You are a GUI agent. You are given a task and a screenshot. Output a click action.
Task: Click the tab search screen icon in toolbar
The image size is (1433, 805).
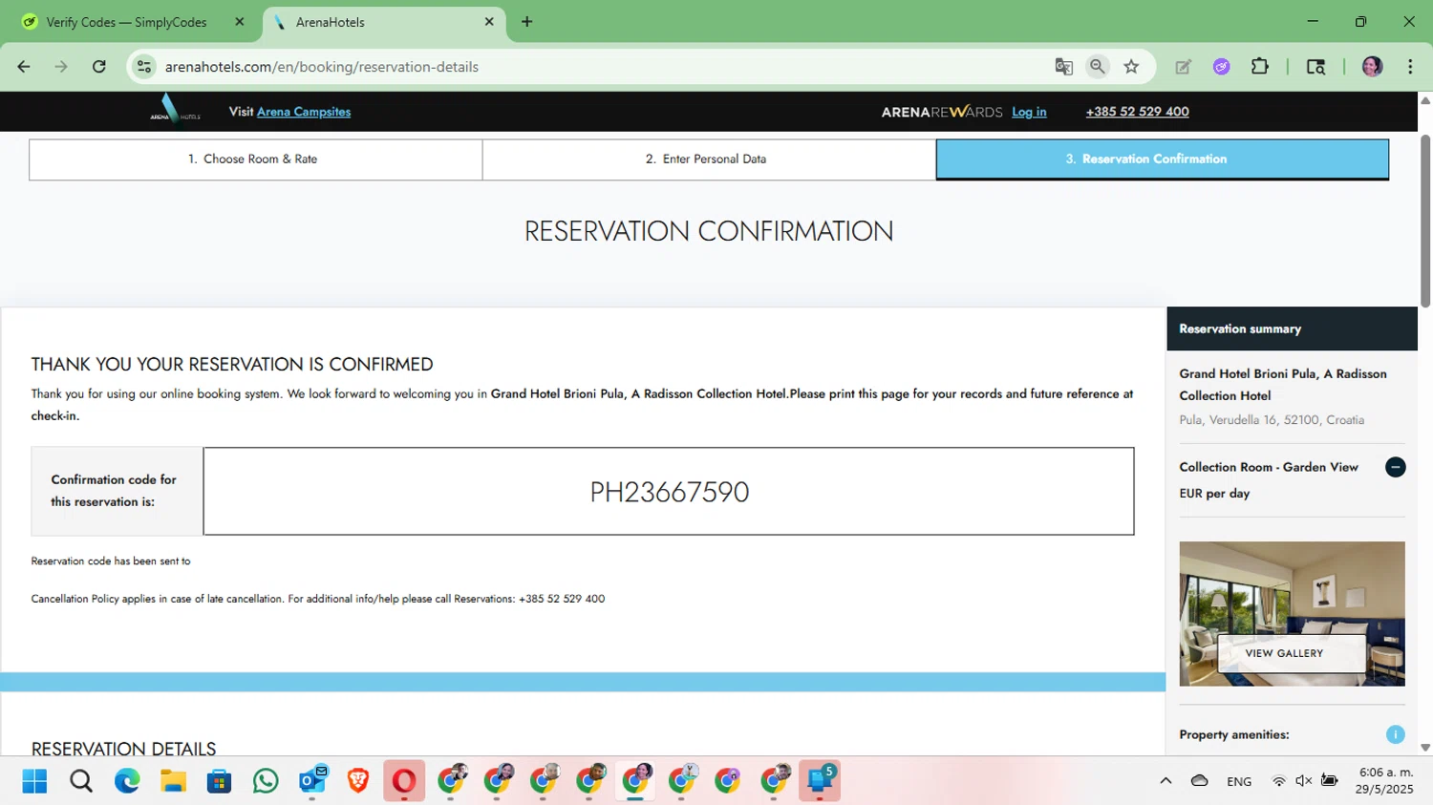[1315, 67]
